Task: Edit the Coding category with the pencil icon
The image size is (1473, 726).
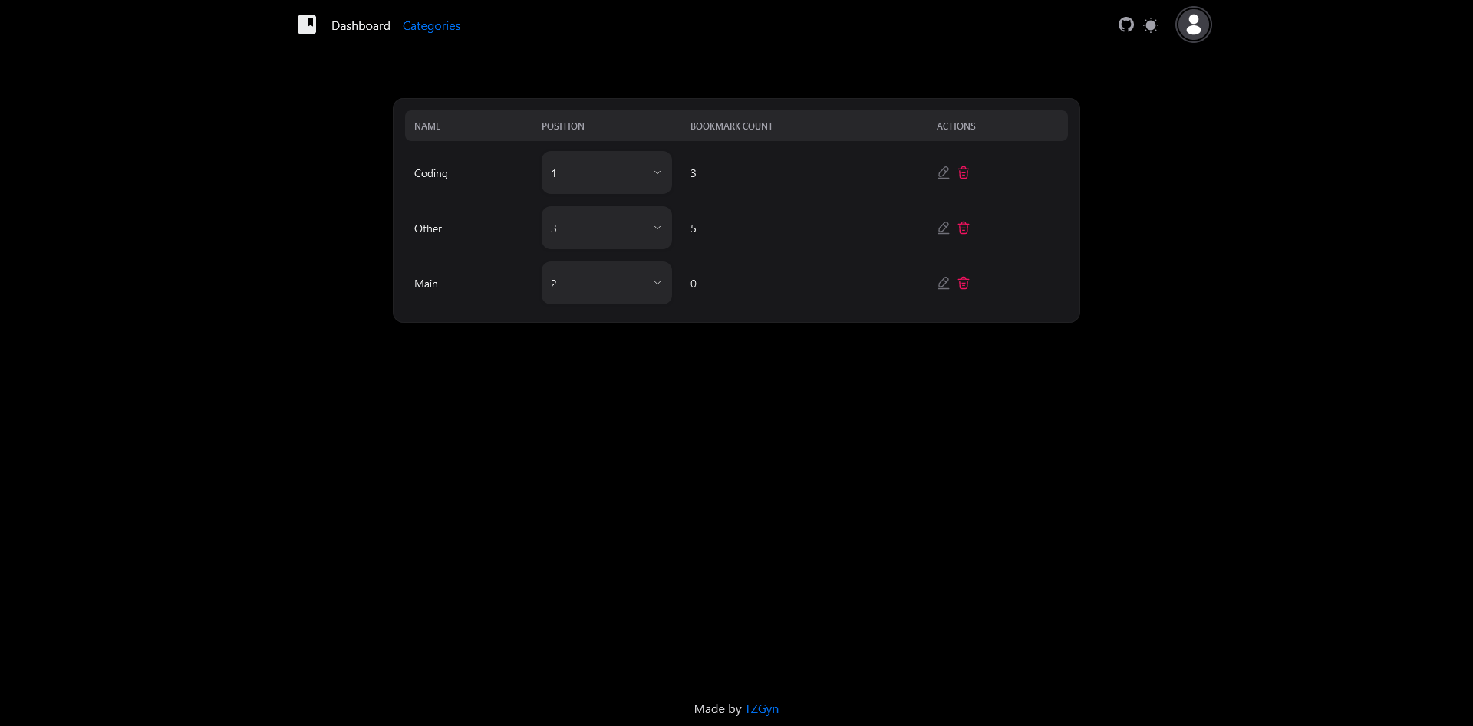Action: [943, 172]
